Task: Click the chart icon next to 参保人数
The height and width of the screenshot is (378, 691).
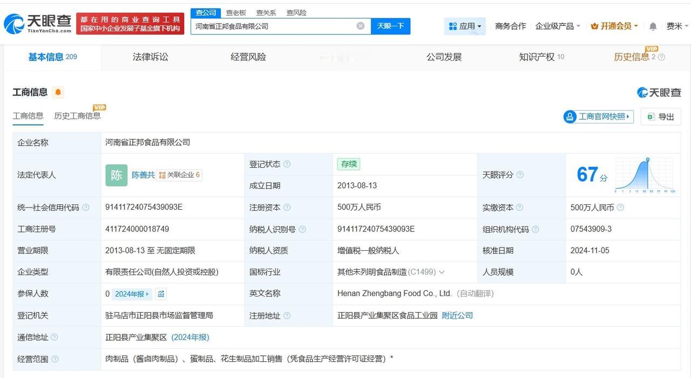Action: 162,294
